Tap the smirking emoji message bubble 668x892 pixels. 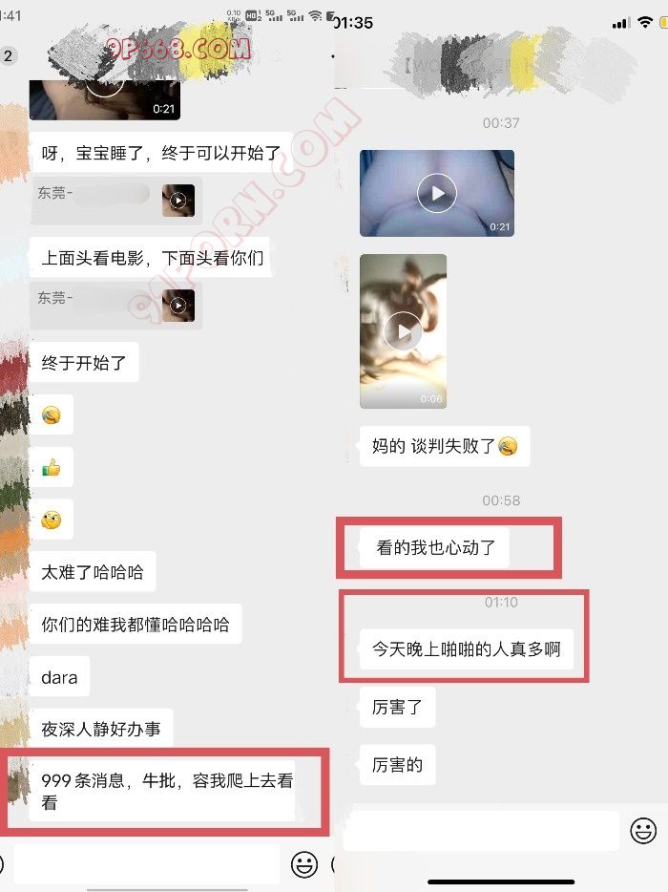tap(52, 520)
